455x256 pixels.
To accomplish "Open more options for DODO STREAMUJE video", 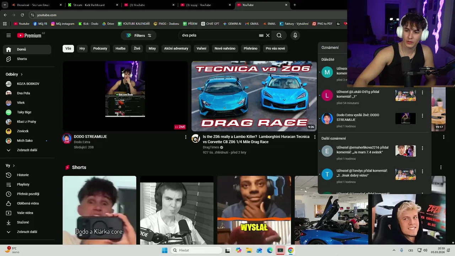I will [x=186, y=137].
